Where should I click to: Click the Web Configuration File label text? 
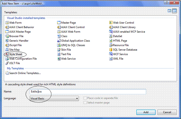(x=23, y=59)
